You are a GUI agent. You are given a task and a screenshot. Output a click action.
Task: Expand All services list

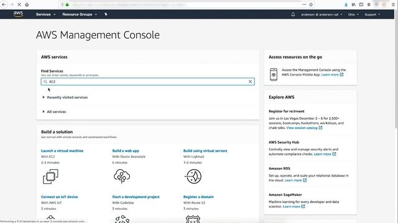[x=54, y=111]
